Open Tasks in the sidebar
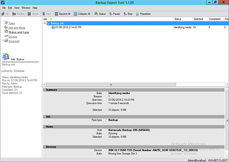229x162 pixels. click(x=12, y=23)
